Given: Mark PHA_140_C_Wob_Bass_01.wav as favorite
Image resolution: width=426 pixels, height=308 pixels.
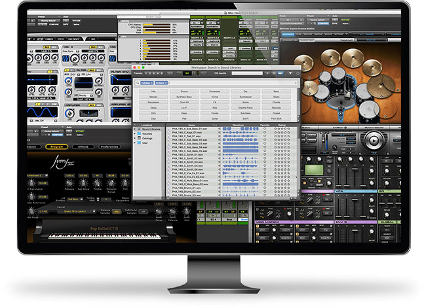Looking at the screenshot, I should [265, 180].
